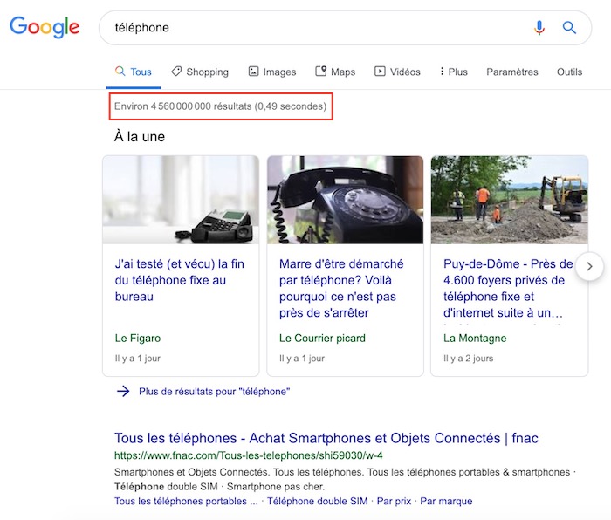Expand the Plus menu
611x520 pixels.
click(454, 72)
